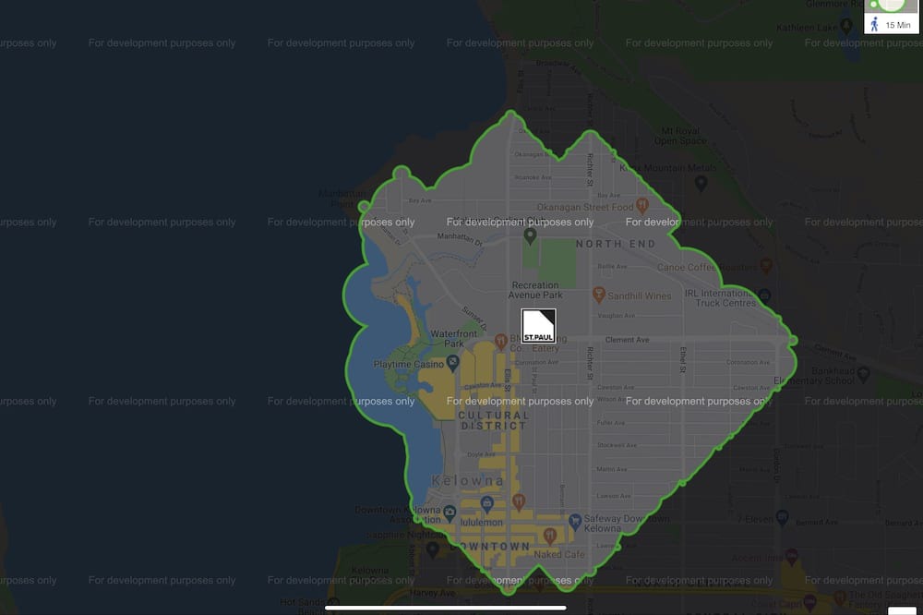Open the Knox Mountain Metals pin
The image size is (923, 615).
tap(700, 183)
